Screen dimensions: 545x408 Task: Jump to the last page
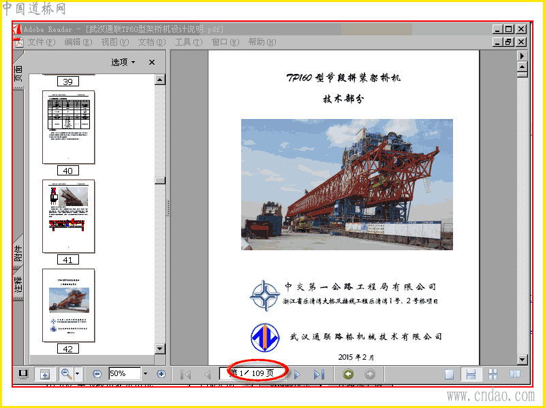point(319,375)
